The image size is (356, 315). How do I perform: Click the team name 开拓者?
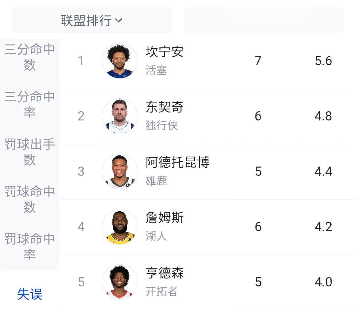[x=162, y=291]
